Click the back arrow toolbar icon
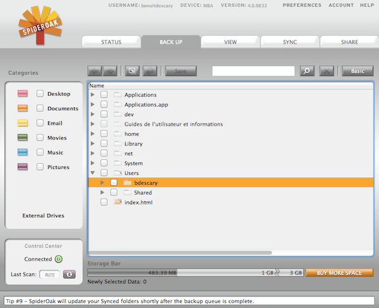Image resolution: width=379 pixels, height=308 pixels. [94, 71]
